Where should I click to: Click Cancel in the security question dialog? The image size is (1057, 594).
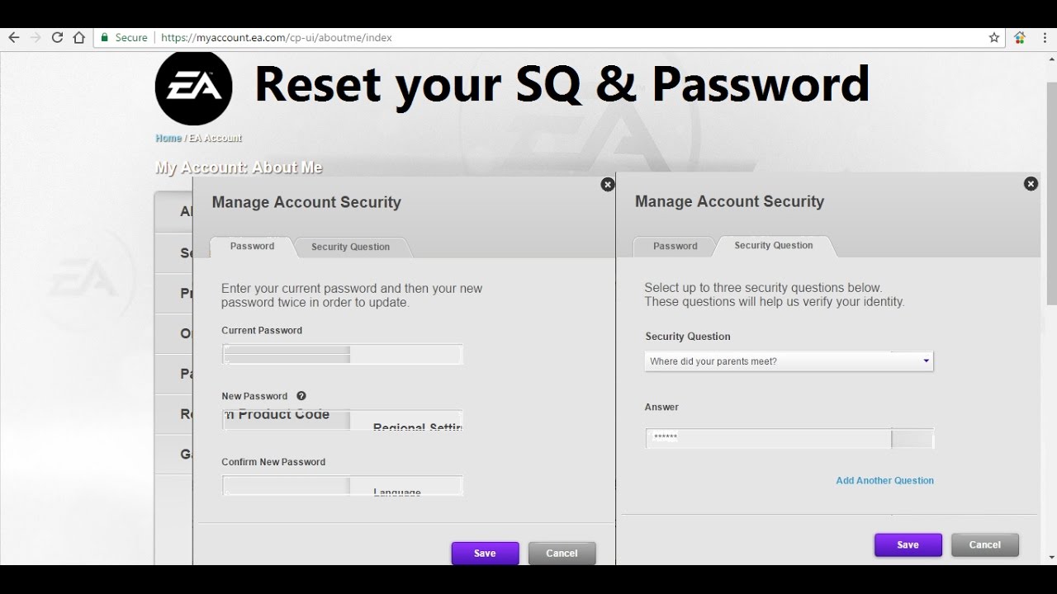coord(984,544)
